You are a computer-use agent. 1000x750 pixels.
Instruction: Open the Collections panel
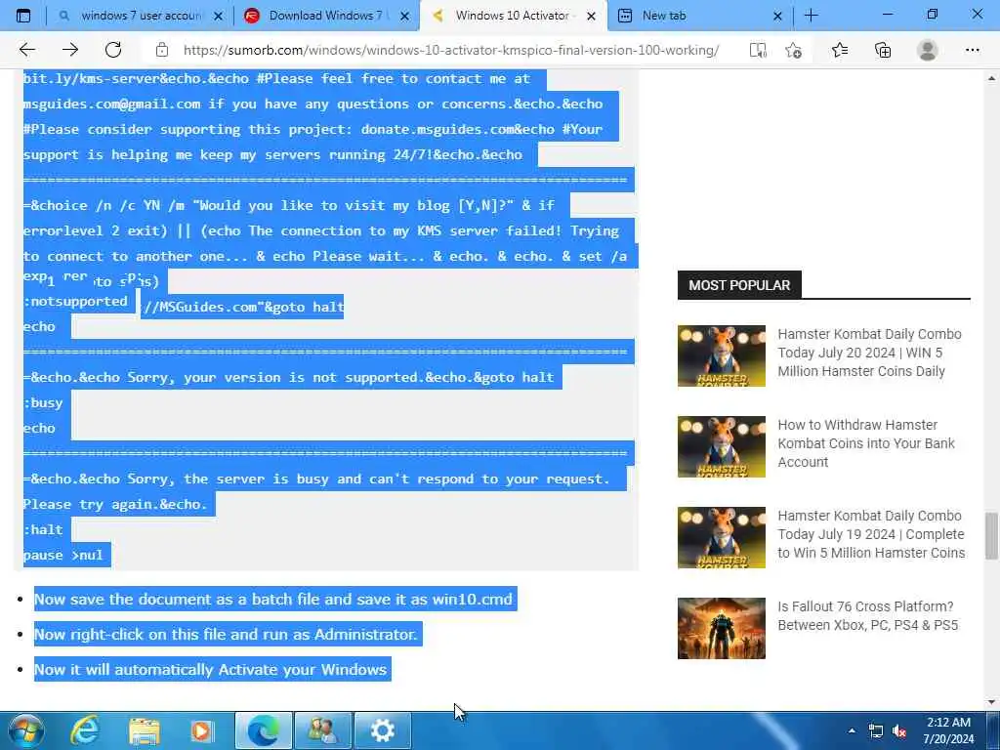pyautogui.click(x=883, y=50)
